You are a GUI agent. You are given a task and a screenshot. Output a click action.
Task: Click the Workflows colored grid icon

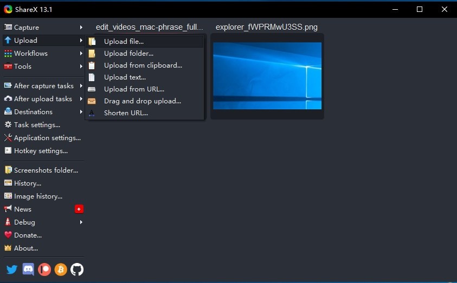click(x=8, y=53)
